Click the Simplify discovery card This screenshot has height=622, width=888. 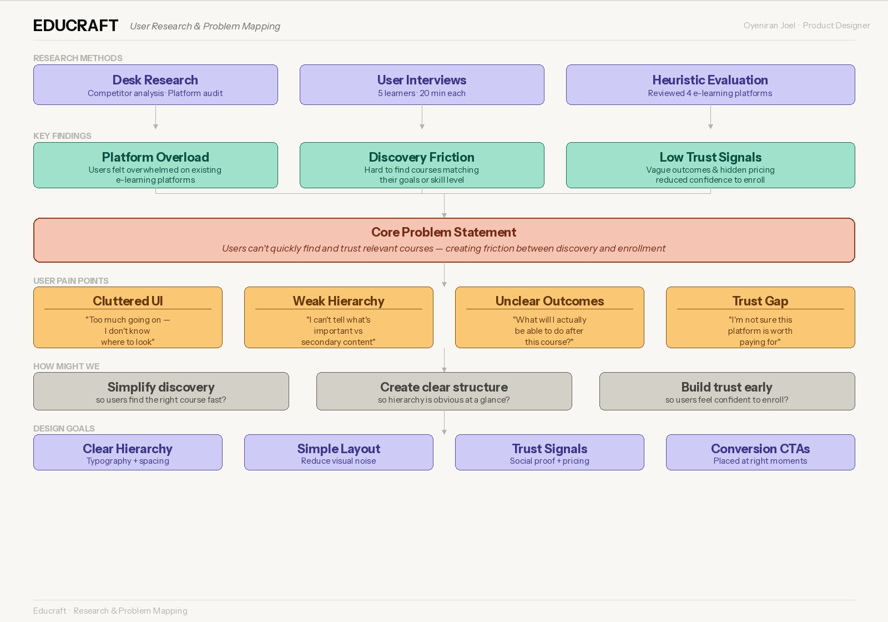click(x=161, y=391)
